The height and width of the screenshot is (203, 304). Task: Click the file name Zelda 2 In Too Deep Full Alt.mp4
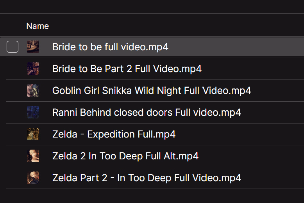[125, 156]
